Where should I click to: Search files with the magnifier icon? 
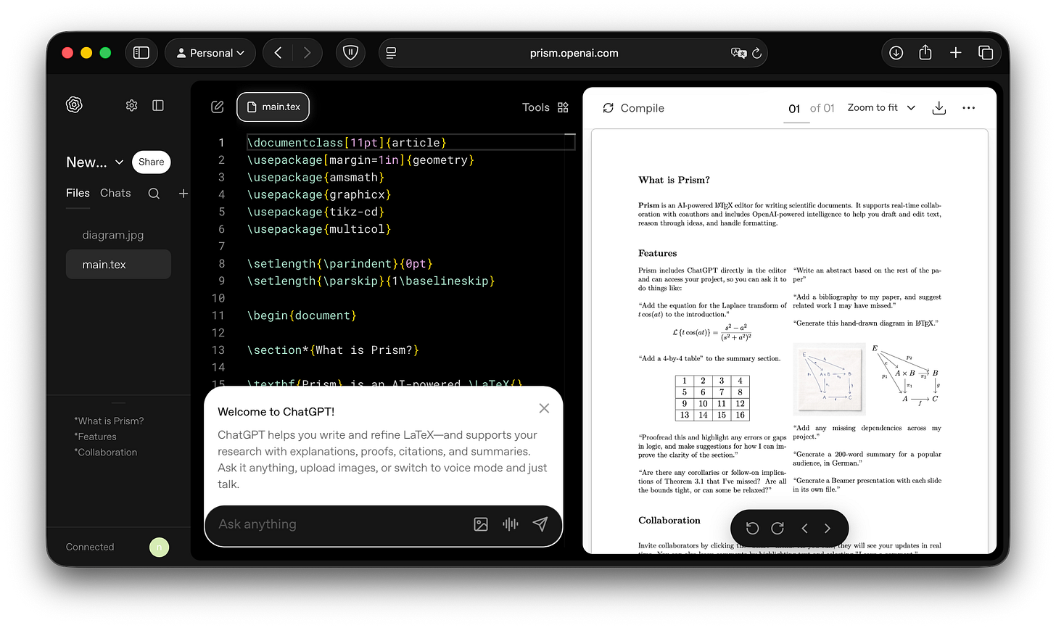pyautogui.click(x=154, y=194)
